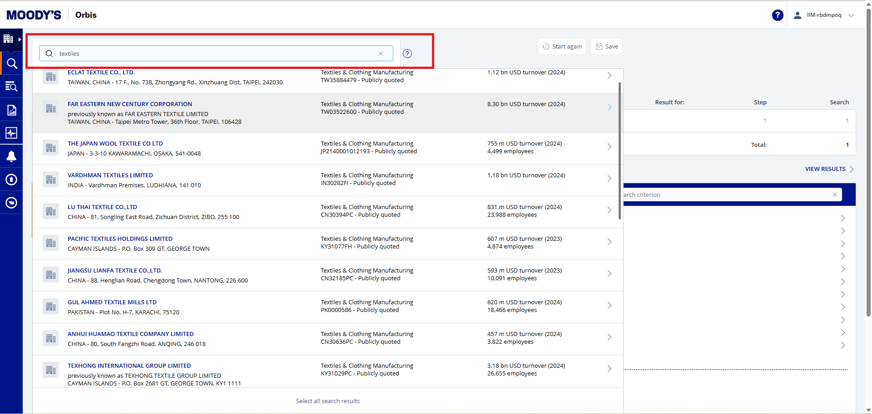The image size is (872, 414).
Task: Click Select all search results
Action: pyautogui.click(x=327, y=401)
